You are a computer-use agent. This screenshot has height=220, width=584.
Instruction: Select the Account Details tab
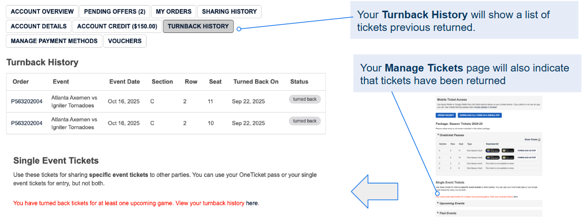click(x=39, y=26)
